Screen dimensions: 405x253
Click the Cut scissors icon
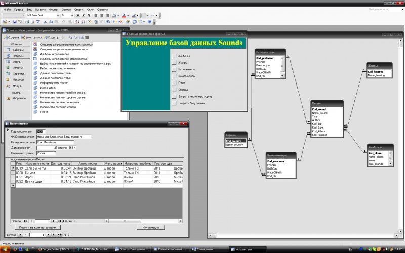45,22
